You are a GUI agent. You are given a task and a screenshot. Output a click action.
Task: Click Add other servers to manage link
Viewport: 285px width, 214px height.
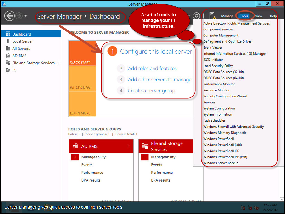tap(159, 80)
